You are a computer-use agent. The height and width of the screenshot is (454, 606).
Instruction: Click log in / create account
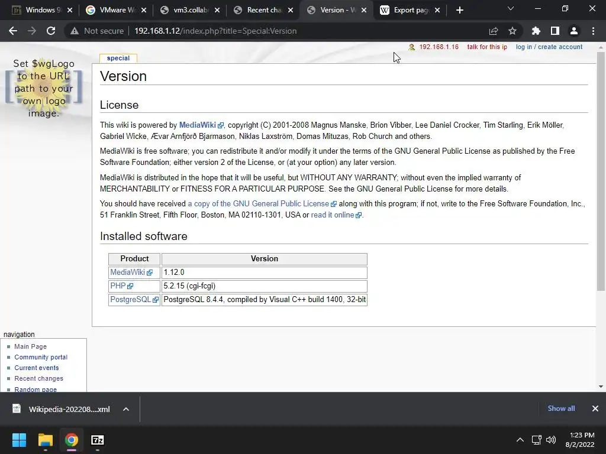[549, 47]
